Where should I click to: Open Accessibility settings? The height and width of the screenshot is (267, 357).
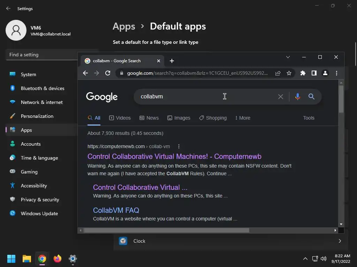(x=42, y=186)
